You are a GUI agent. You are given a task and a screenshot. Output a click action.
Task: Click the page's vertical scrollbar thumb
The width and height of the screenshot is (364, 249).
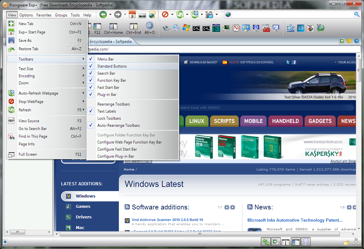(359, 70)
